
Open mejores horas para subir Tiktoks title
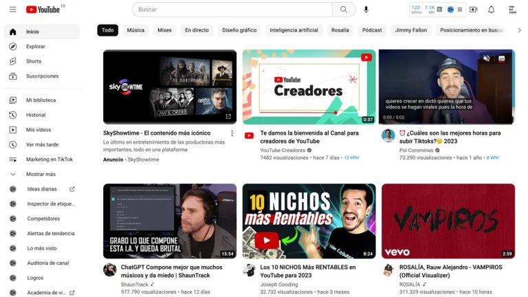[450, 137]
